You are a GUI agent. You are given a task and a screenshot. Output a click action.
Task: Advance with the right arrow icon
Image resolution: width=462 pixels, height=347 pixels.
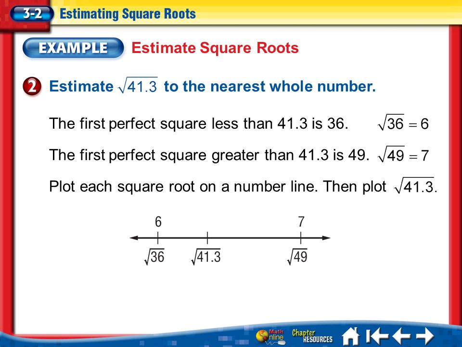(x=424, y=336)
